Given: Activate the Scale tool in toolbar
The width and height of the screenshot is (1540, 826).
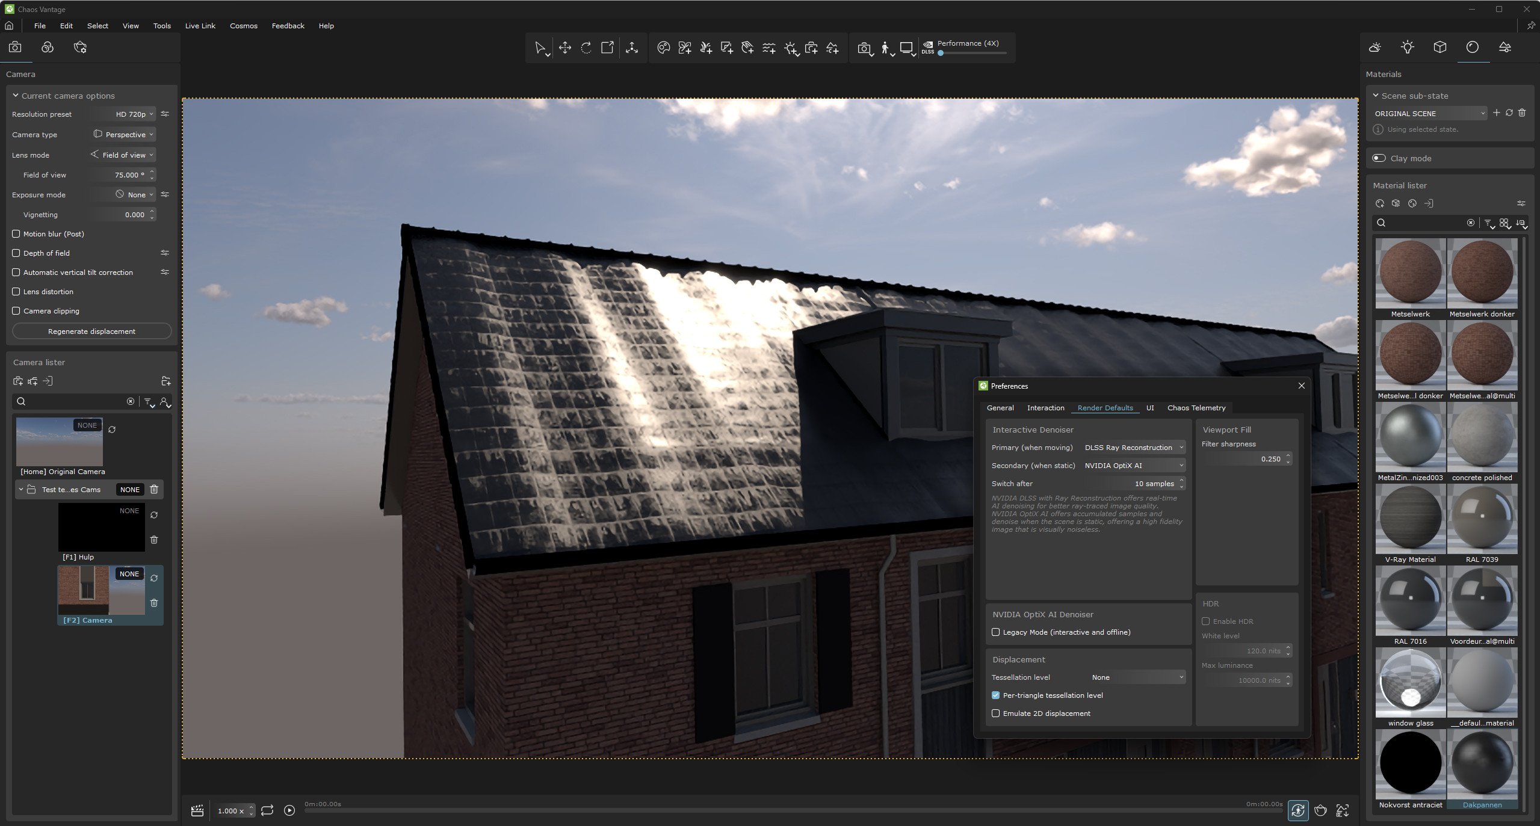Looking at the screenshot, I should click(x=607, y=48).
